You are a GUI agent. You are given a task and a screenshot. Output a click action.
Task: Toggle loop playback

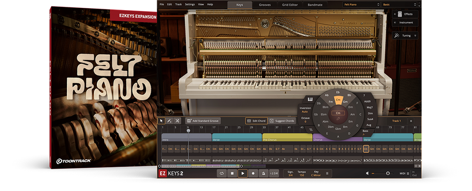[222, 173]
